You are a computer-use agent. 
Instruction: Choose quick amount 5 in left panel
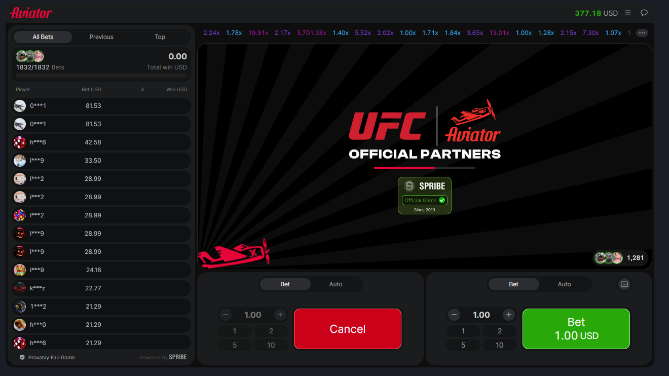click(x=235, y=345)
